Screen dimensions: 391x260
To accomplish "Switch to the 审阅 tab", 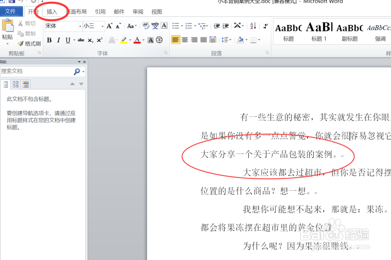I will click(138, 12).
